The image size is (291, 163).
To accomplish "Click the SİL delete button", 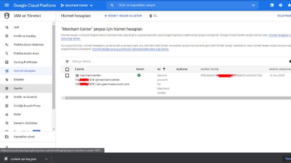I will 153,16.
